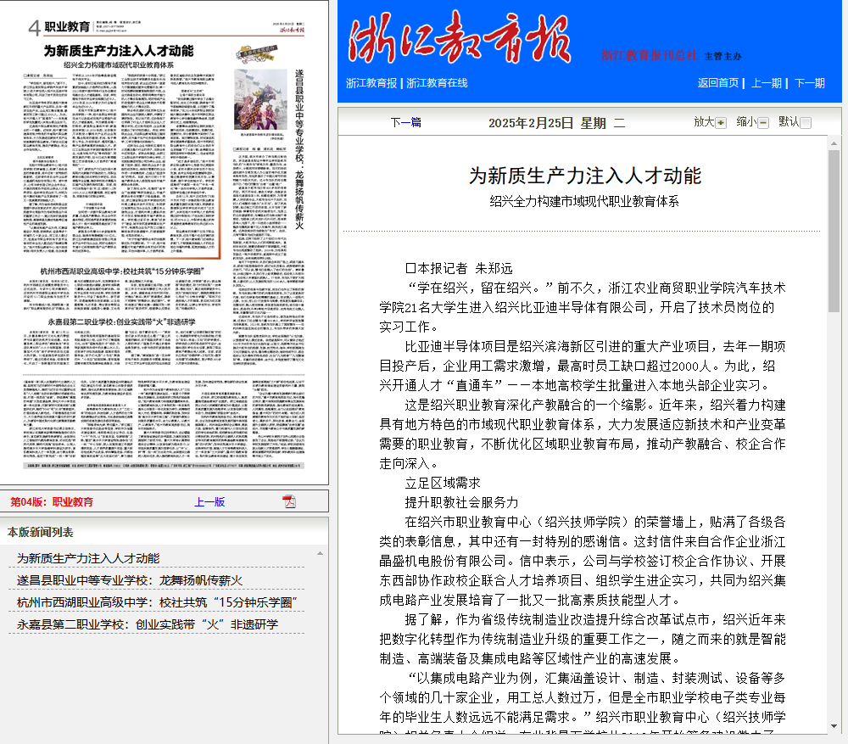
Task: Go to 下一期 next issue
Action: point(809,83)
